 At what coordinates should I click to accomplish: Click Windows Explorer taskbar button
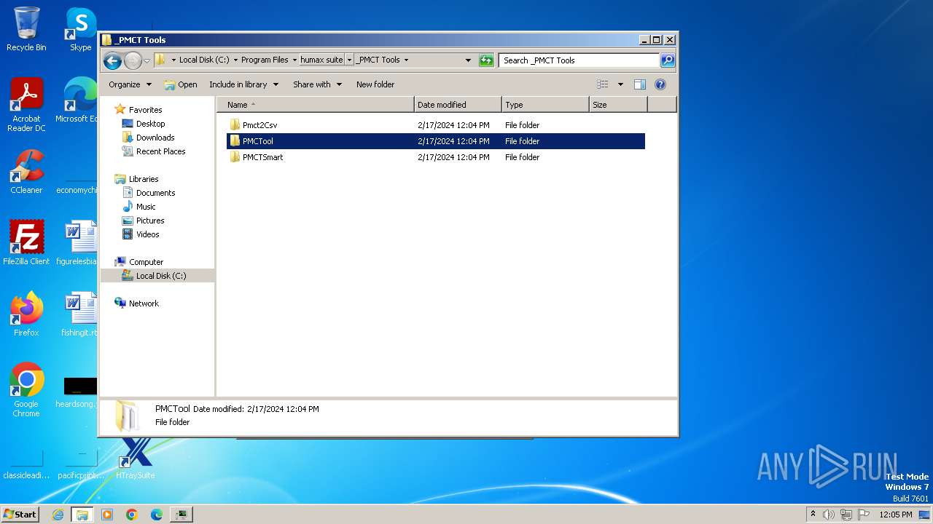82,515
